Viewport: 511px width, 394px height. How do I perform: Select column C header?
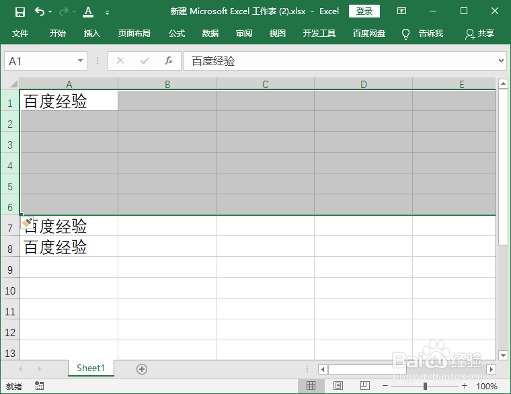(x=266, y=84)
